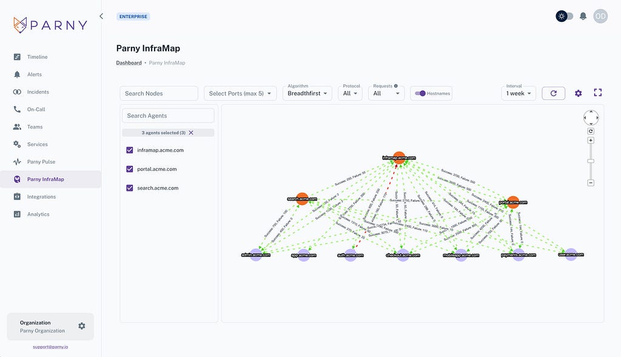Select the mobileapp.acme.com node
621x357 pixels.
pos(461,255)
